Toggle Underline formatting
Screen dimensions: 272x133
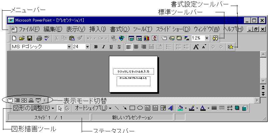click(x=111, y=47)
